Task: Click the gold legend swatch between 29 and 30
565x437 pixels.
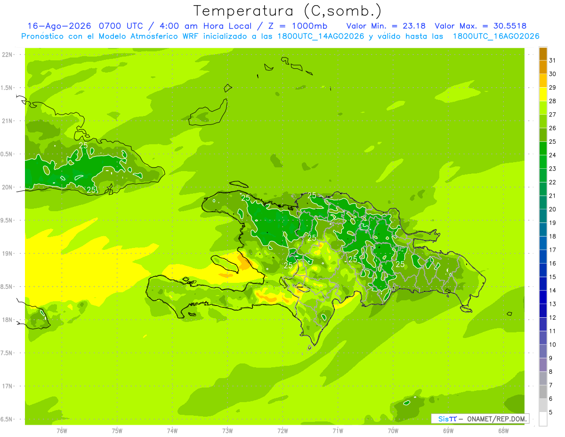Action: [x=543, y=81]
